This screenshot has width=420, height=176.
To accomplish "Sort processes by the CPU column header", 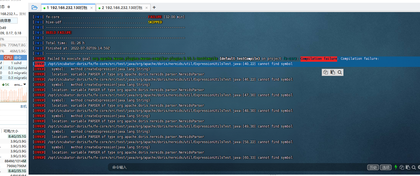I will [x=8, y=58].
